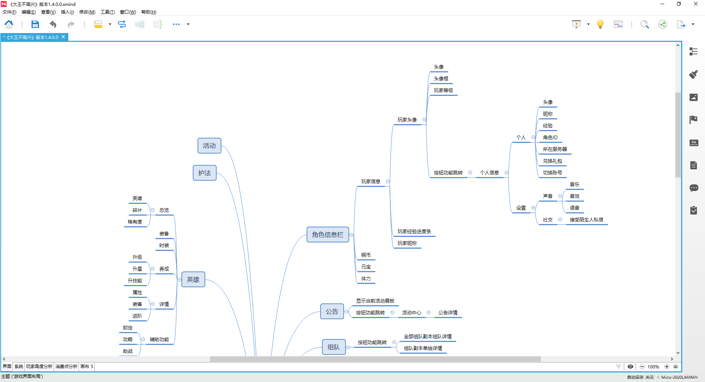Open the 窗口(W) menu
Screen dimensions: 705x382
click(128, 12)
